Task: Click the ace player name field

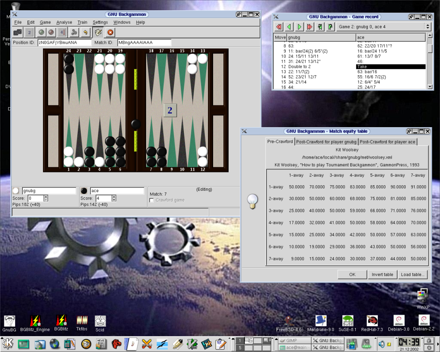Action: 117,190
